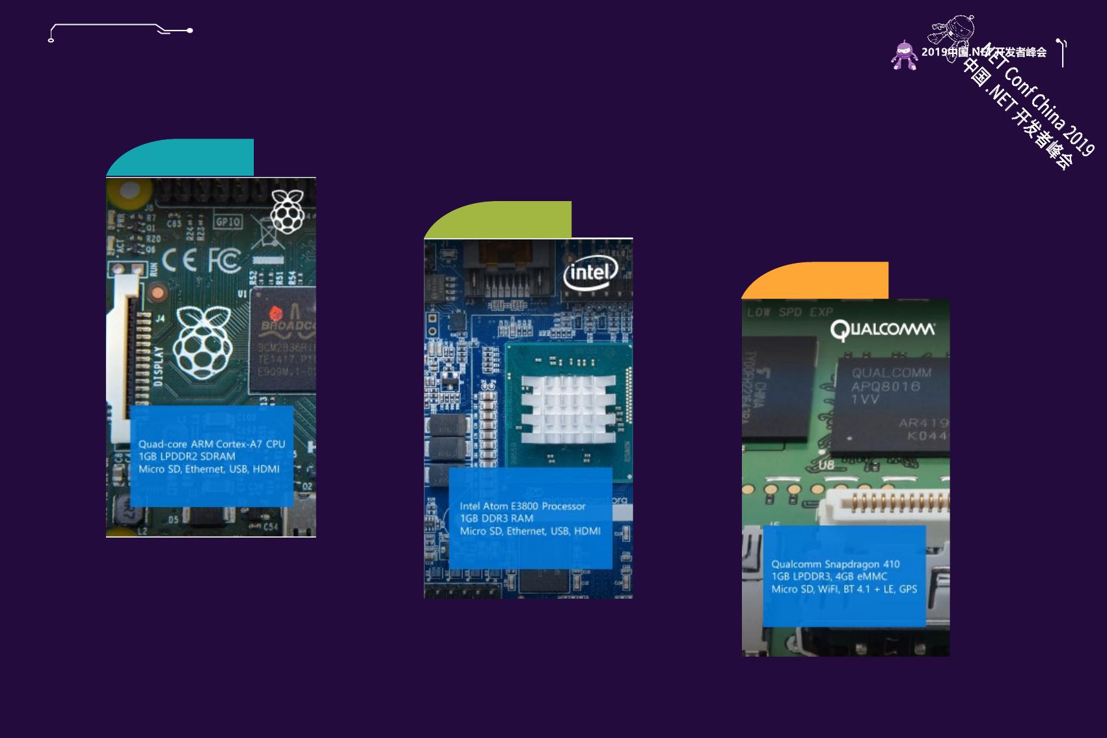
Task: Click the "LOW SPD EXP" label on the Qualcomm board
Action: [x=789, y=312]
